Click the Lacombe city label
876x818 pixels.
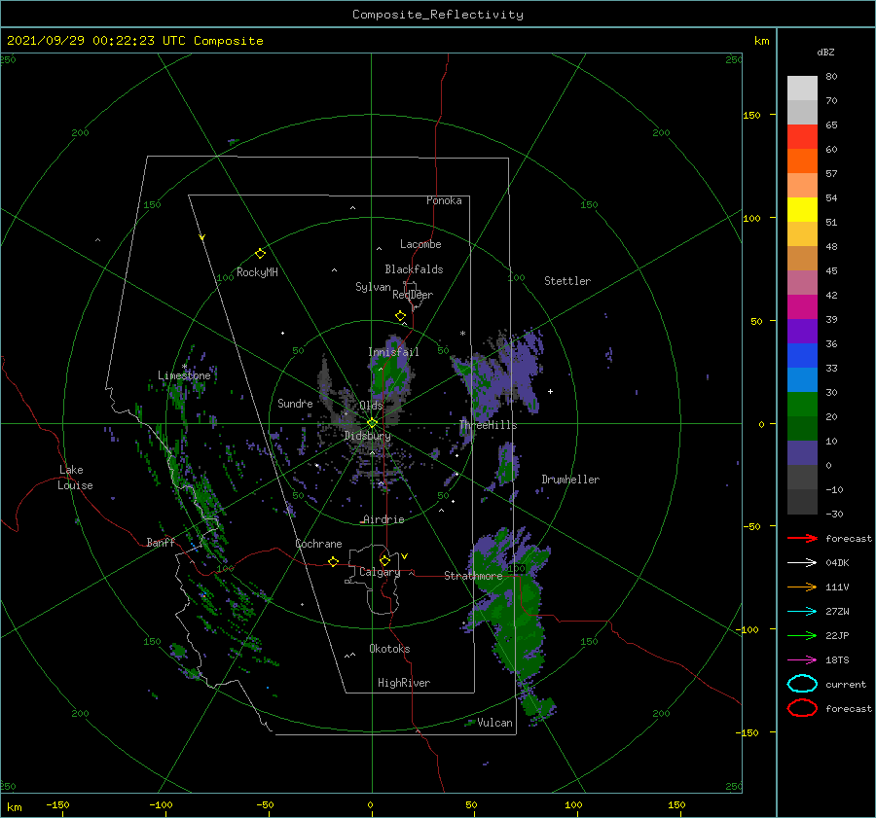coord(420,244)
